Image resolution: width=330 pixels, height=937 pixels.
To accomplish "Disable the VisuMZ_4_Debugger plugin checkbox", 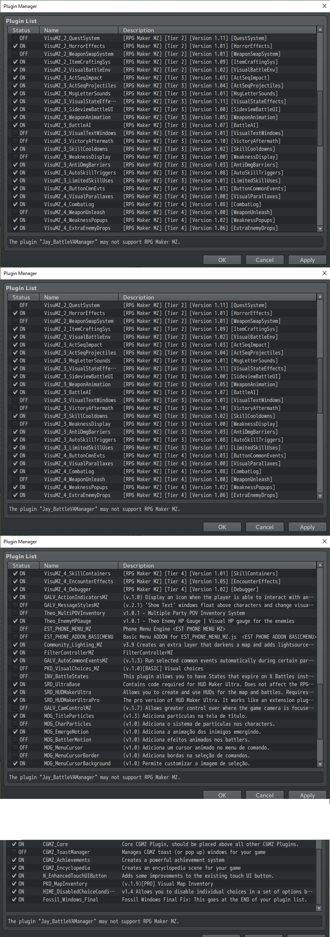I will (x=15, y=589).
